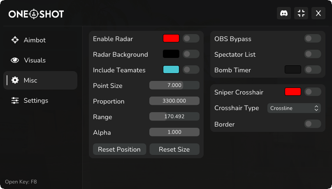Pick the Include Teammates cyan color swatch
The height and width of the screenshot is (189, 332).
pos(171,70)
